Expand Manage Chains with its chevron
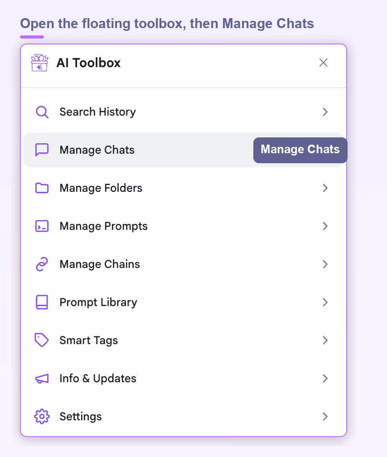 point(325,264)
